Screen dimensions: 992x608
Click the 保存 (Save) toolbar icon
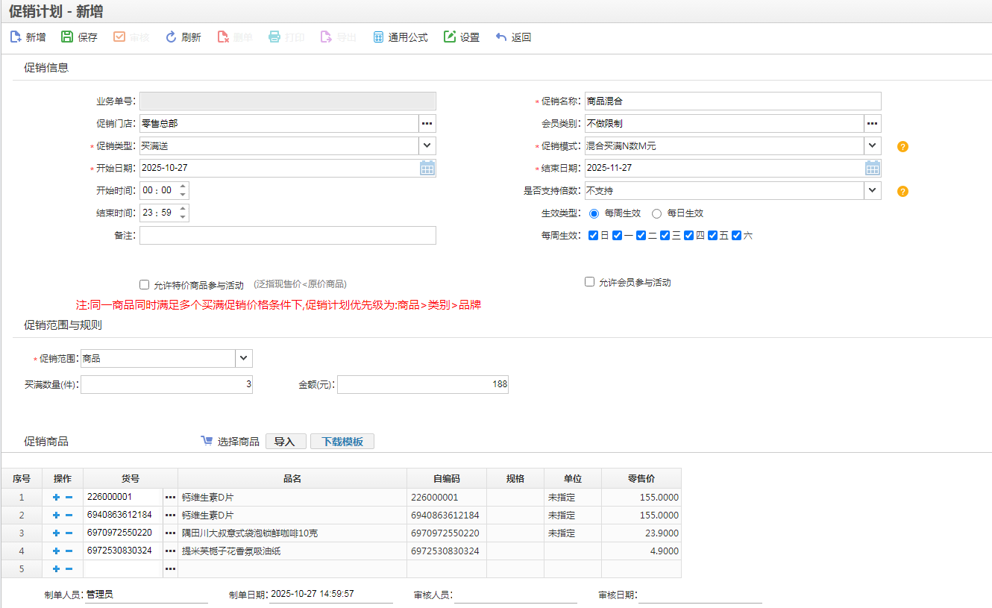[68, 37]
